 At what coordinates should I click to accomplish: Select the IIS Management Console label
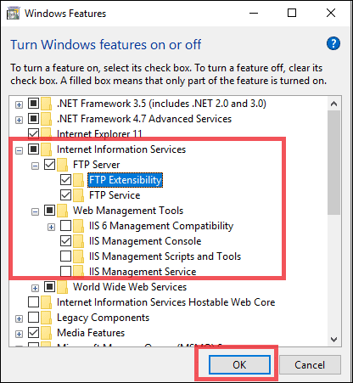coord(145,241)
